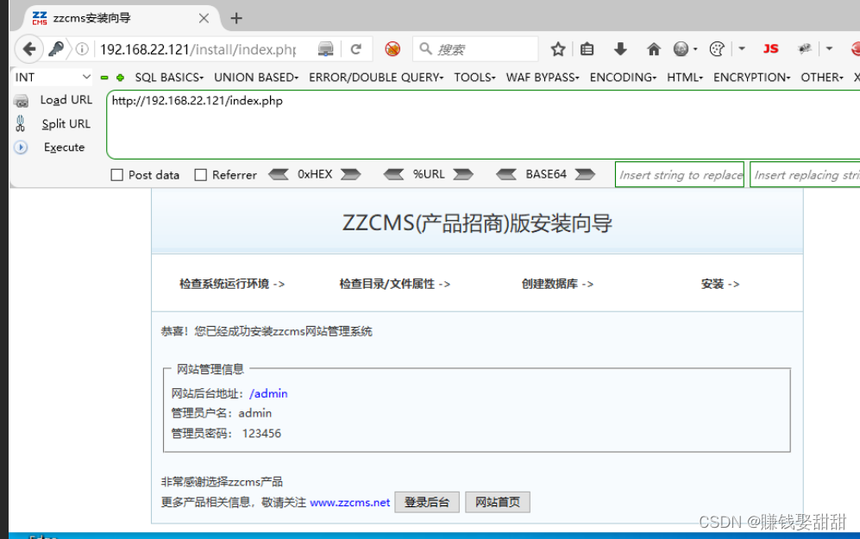Expand the ENCRYPTION menu
The width and height of the screenshot is (860, 539).
pyautogui.click(x=752, y=78)
